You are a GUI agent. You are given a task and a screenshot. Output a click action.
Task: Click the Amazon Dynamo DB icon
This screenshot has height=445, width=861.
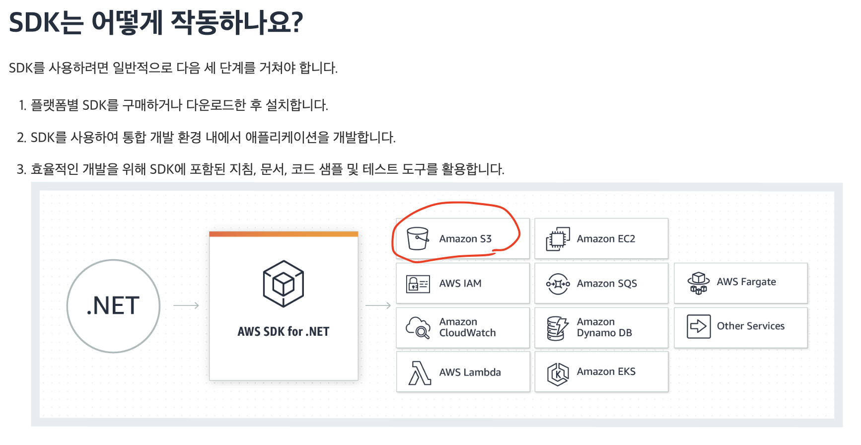(557, 328)
